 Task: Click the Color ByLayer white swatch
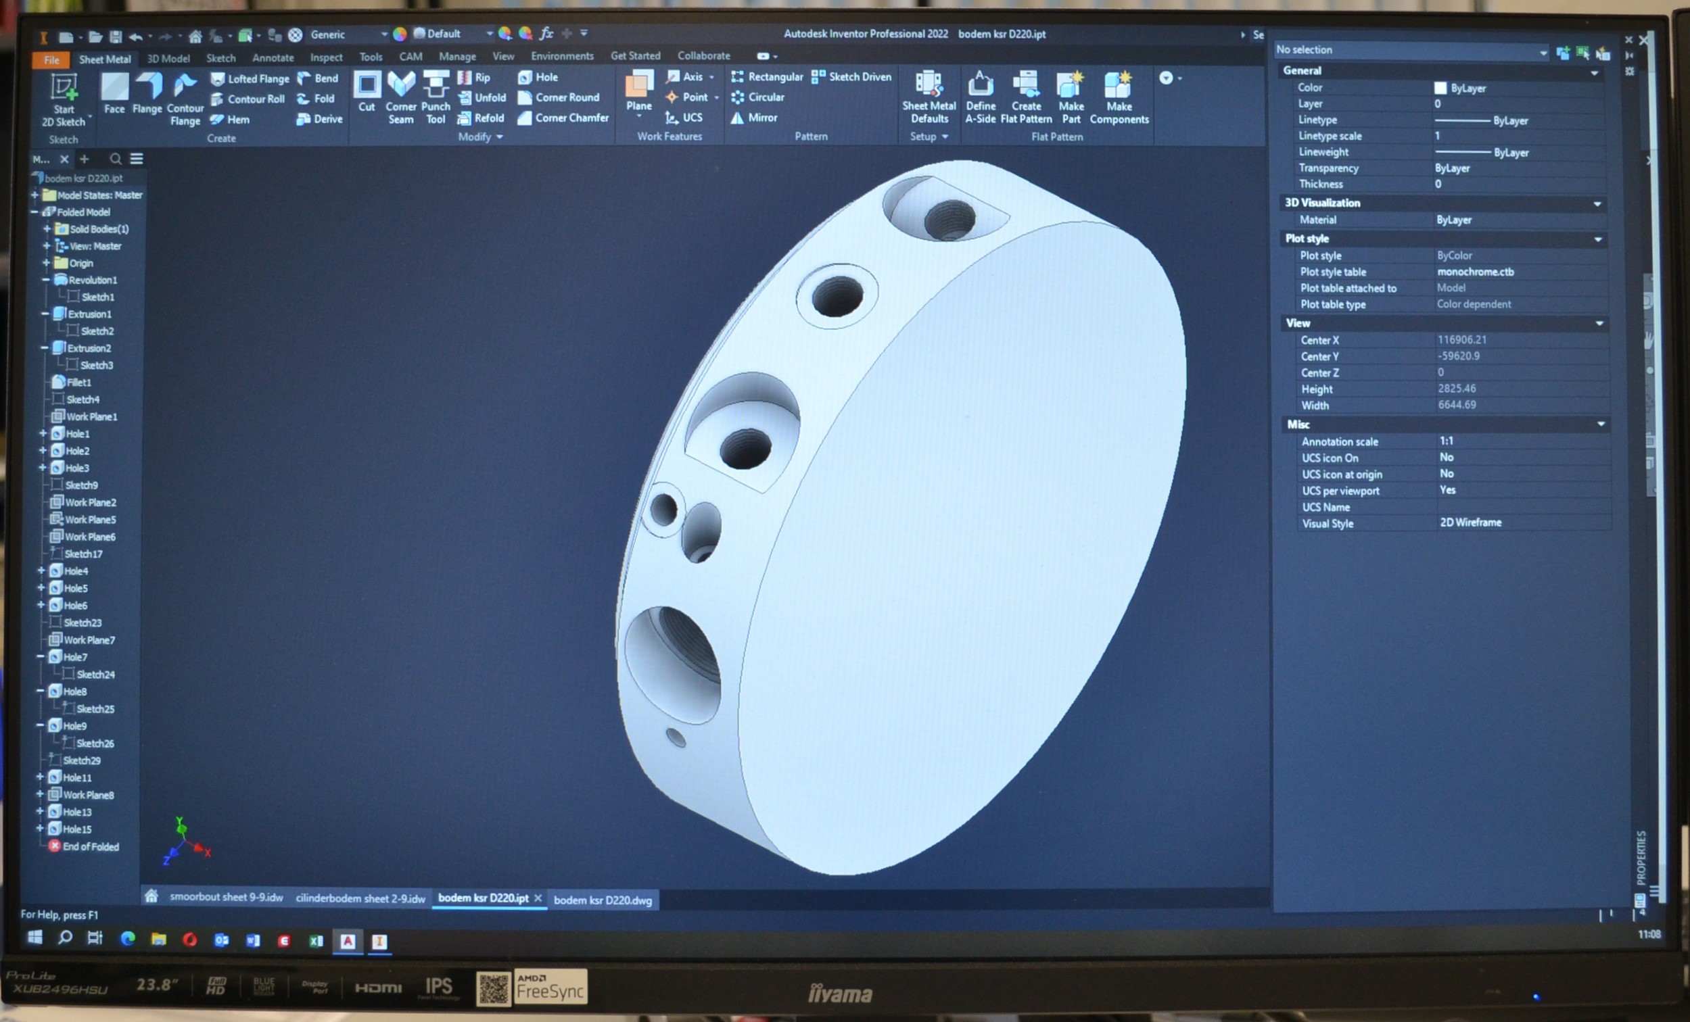click(x=1440, y=89)
